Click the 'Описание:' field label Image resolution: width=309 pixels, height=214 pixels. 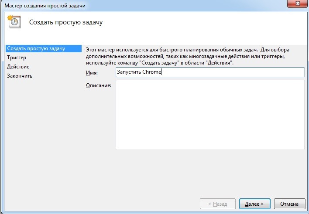(99, 85)
